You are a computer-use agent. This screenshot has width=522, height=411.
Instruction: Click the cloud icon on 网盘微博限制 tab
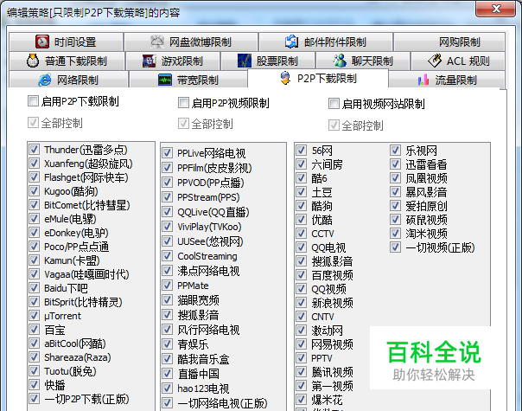click(x=157, y=42)
